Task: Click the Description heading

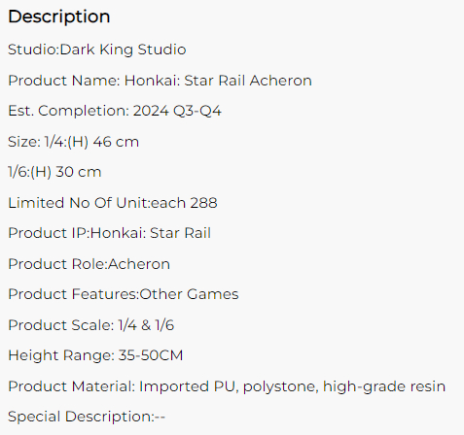Action: (x=59, y=17)
